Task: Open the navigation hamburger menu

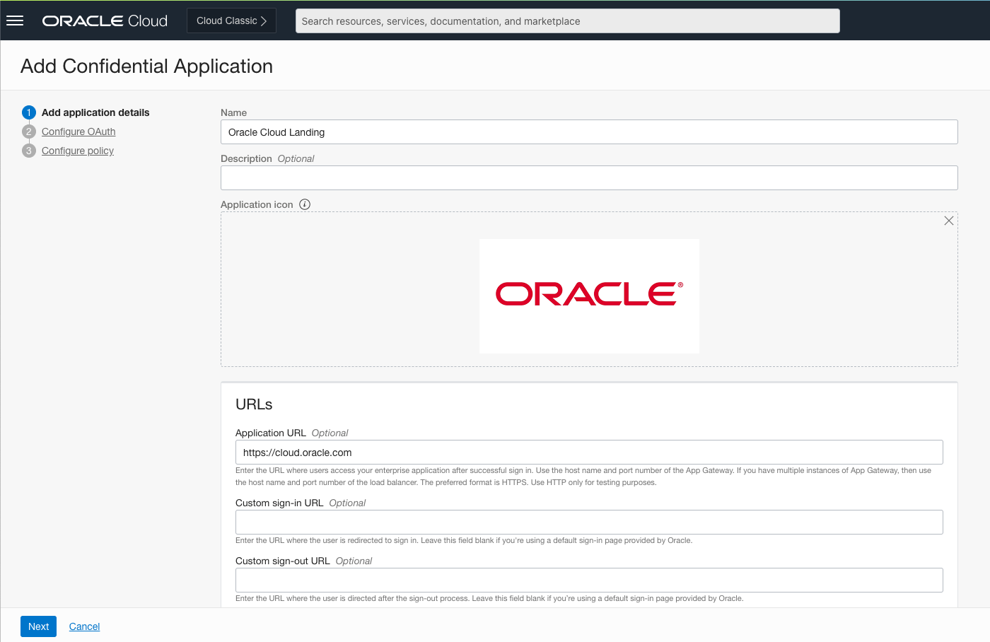Action: (x=15, y=20)
